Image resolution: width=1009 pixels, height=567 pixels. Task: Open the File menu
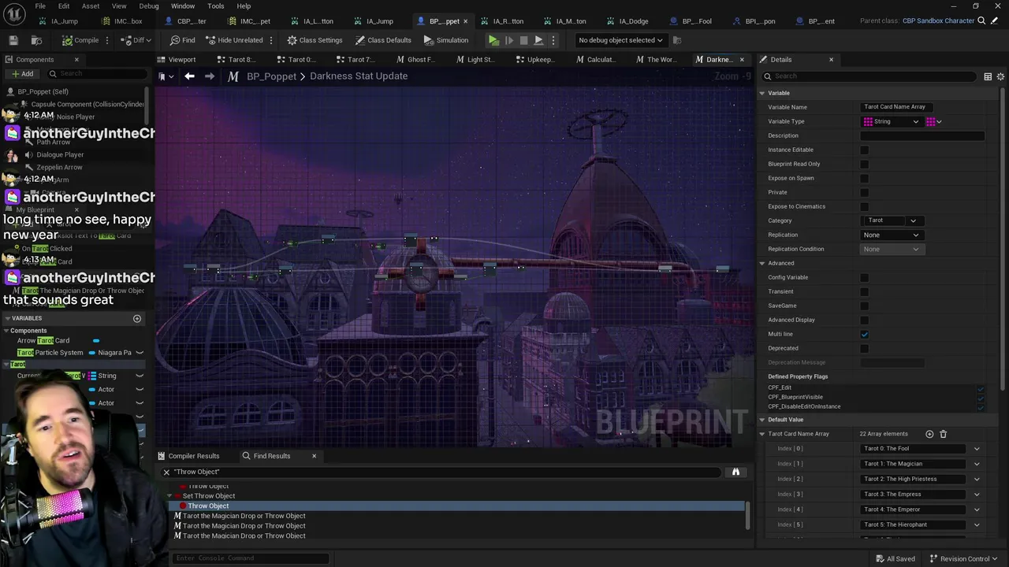(39, 6)
